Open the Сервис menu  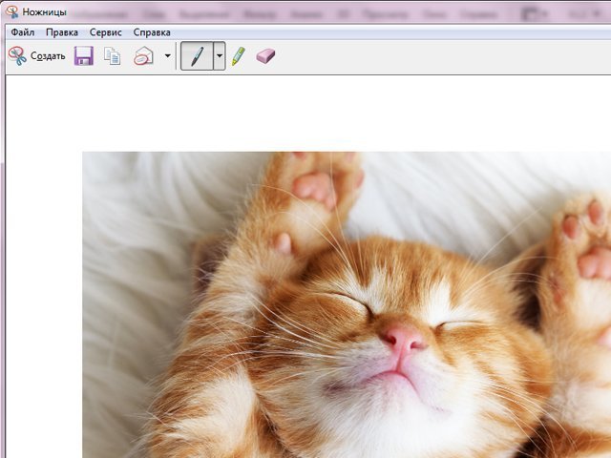(x=106, y=31)
